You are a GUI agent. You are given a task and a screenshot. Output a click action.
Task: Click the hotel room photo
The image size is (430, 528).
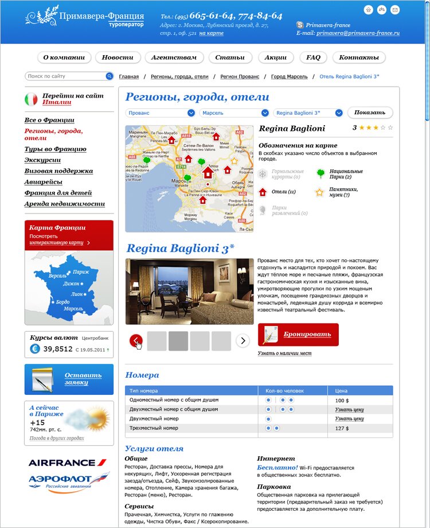pos(189,292)
